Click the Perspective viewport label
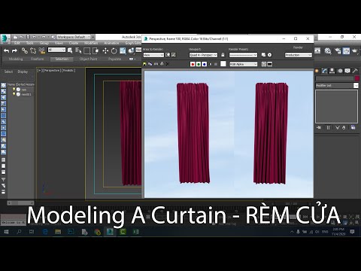This screenshot has height=271, width=361. 52,71
